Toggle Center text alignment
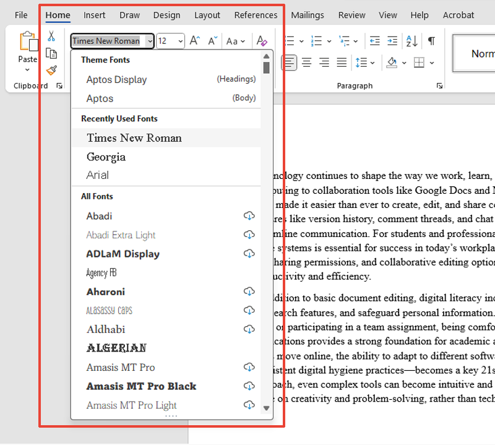This screenshot has width=495, height=445. click(306, 62)
